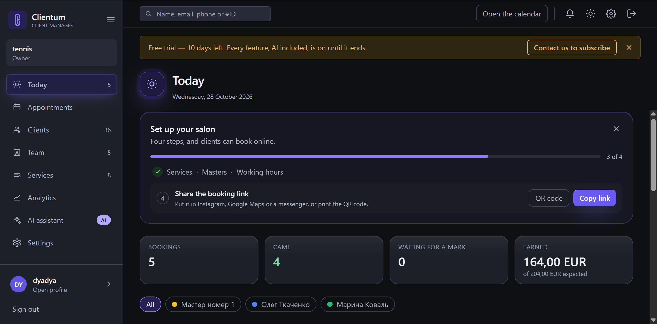Filter by Олег Ткаченко

(281, 304)
